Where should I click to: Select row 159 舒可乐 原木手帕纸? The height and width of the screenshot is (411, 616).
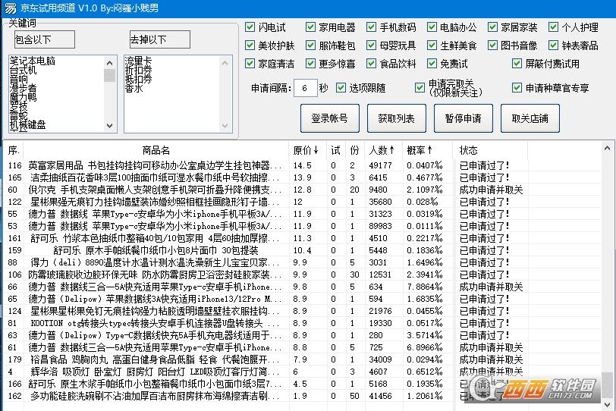[x=302, y=250]
